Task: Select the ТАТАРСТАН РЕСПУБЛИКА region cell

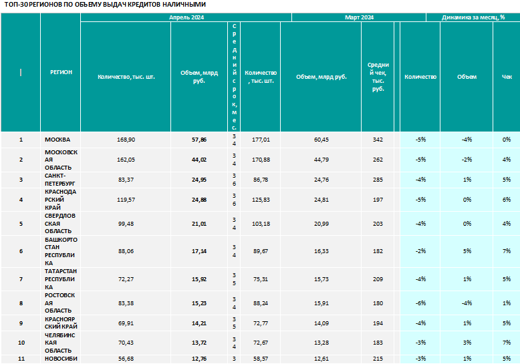Action: coord(60,279)
